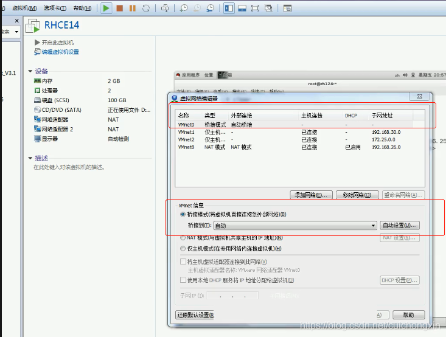Click the 172.25.0.0 subnet cell
This screenshot has height=337, width=446.
pos(383,140)
